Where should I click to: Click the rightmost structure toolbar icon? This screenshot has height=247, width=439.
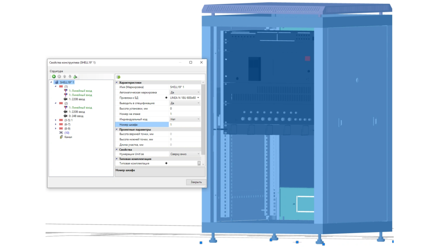coord(75,76)
